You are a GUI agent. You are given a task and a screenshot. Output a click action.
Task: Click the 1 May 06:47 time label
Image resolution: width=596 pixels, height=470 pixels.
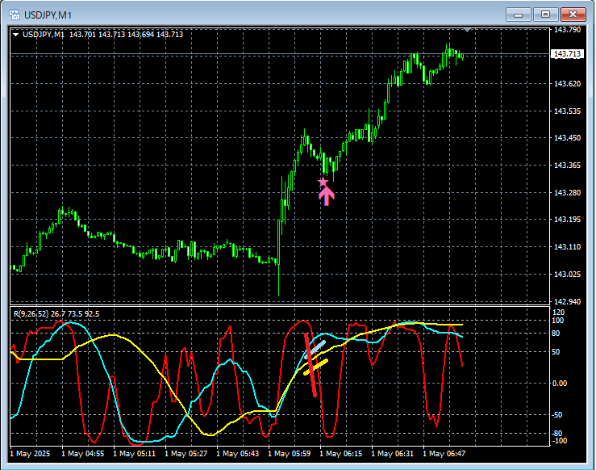pyautogui.click(x=444, y=454)
